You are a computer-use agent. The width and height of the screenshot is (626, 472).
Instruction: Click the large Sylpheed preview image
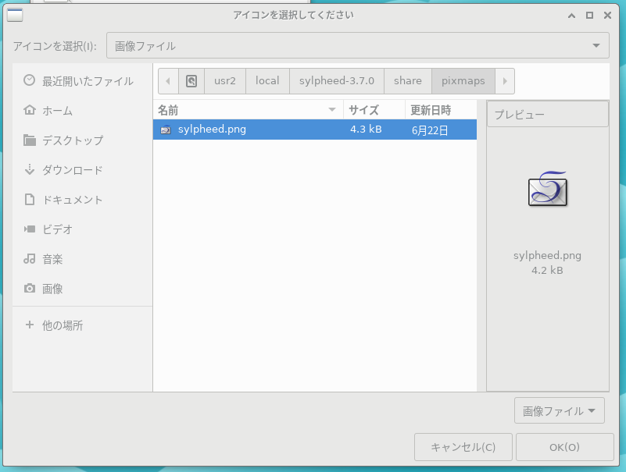(x=548, y=189)
